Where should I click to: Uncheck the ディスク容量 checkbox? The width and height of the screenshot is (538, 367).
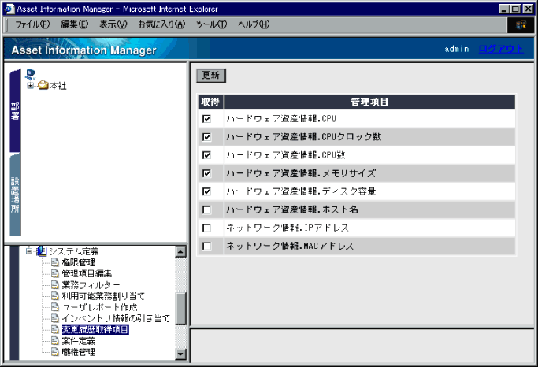pyautogui.click(x=206, y=191)
